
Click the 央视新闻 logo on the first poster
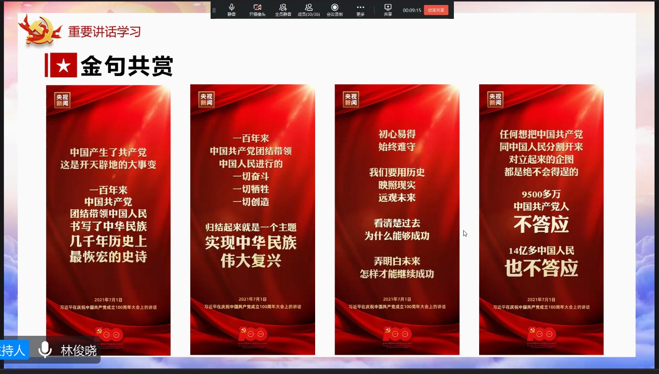62,100
